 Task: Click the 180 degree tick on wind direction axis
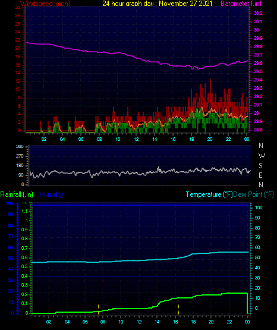(x=20, y=166)
